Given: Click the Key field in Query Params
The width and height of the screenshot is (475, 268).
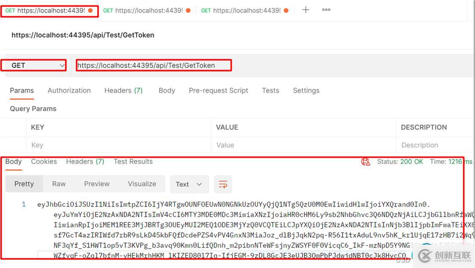Looking at the screenshot, I should [x=119, y=145].
